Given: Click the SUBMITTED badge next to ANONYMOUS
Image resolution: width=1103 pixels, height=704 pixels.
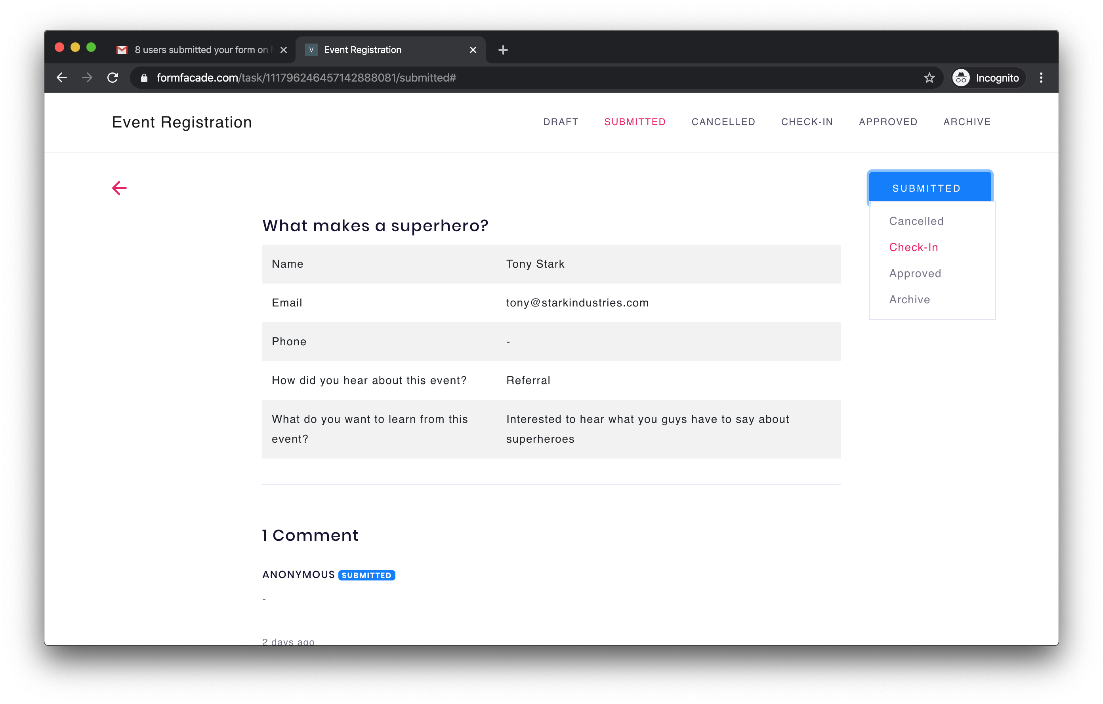Looking at the screenshot, I should click(x=366, y=575).
